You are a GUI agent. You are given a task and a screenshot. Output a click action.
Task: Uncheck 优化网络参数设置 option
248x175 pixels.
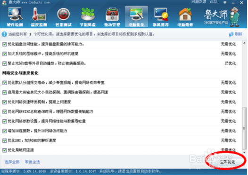tap(5, 122)
